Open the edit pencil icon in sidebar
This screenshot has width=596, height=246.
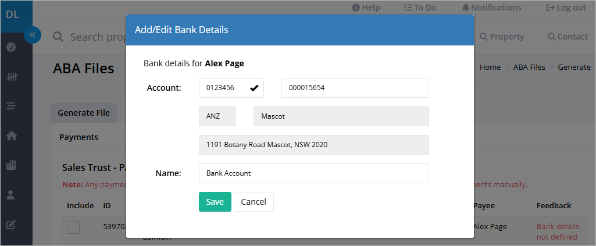click(11, 224)
